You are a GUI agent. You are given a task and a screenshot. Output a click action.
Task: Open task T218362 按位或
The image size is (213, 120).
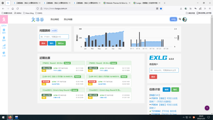coord(164,111)
